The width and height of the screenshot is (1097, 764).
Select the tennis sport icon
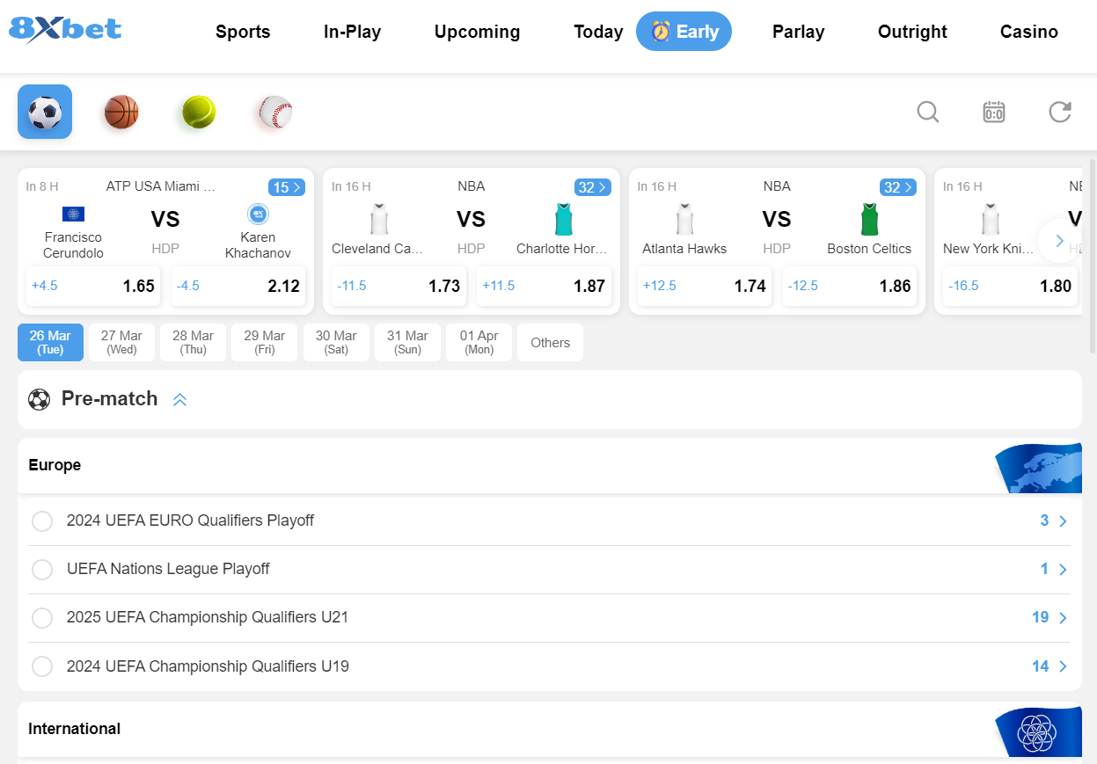[x=199, y=112]
